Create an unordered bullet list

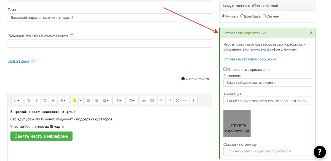tap(89, 101)
